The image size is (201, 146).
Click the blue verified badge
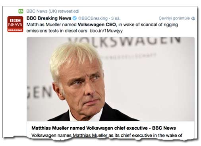75,18
